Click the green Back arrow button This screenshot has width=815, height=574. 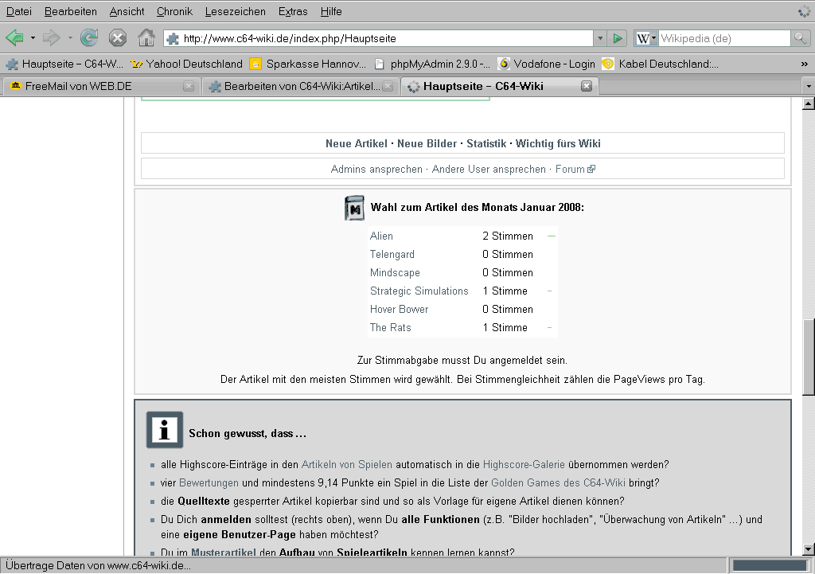point(15,37)
